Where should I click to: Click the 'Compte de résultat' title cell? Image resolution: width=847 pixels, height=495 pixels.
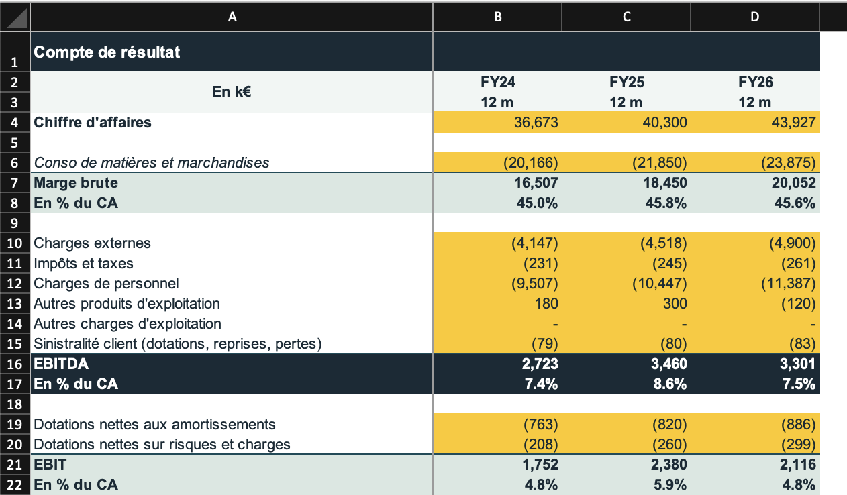pyautogui.click(x=232, y=52)
